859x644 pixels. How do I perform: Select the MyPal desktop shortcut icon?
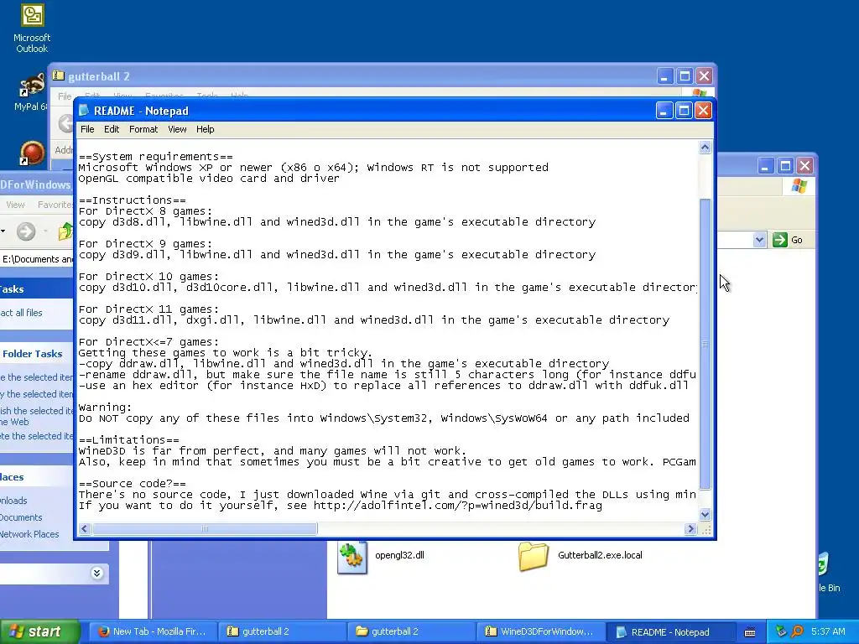coord(31,91)
